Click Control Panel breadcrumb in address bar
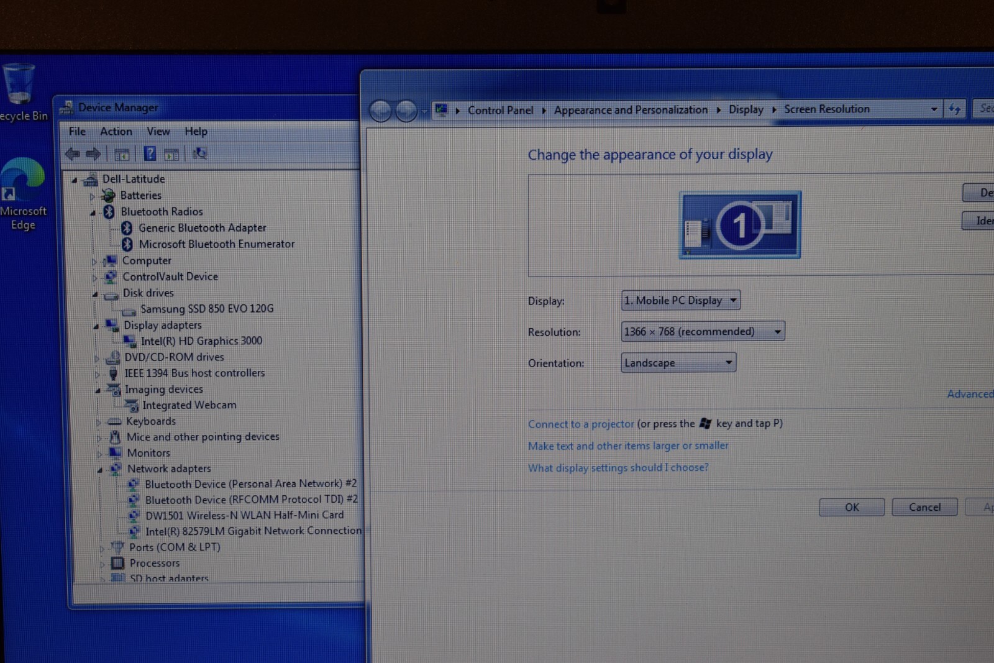This screenshot has width=994, height=663. 500,110
